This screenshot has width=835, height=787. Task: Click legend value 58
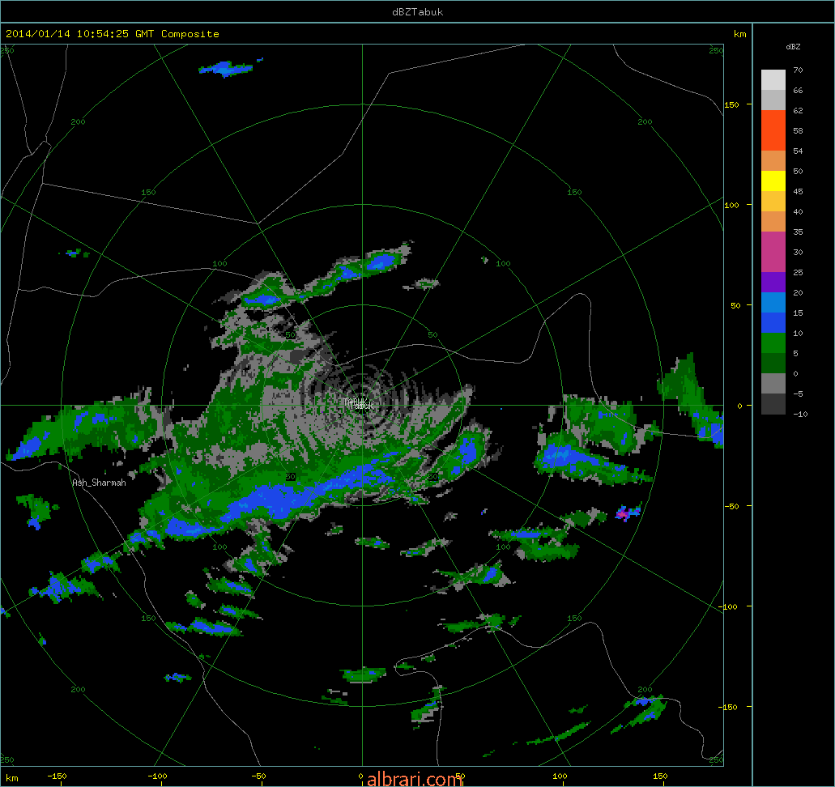click(798, 130)
